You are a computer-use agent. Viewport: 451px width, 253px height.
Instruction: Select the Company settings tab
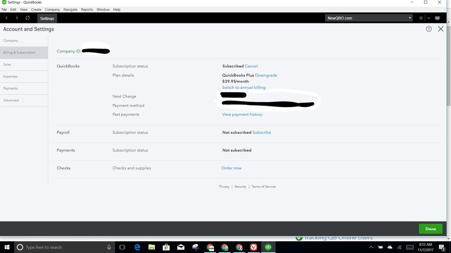(x=24, y=41)
